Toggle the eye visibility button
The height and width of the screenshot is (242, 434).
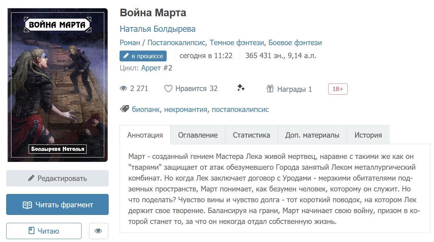click(x=98, y=231)
